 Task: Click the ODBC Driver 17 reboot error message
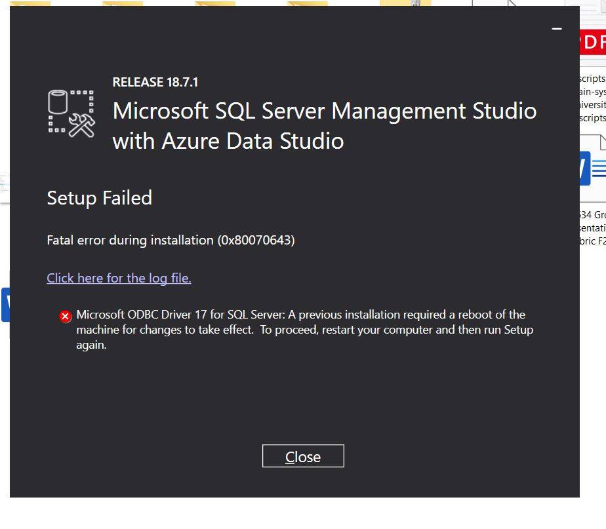[x=304, y=330]
